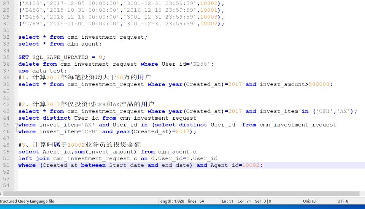Click 'Sel : 0 | 0' in status bar
The image size is (365, 209).
pyautogui.click(x=263, y=201)
